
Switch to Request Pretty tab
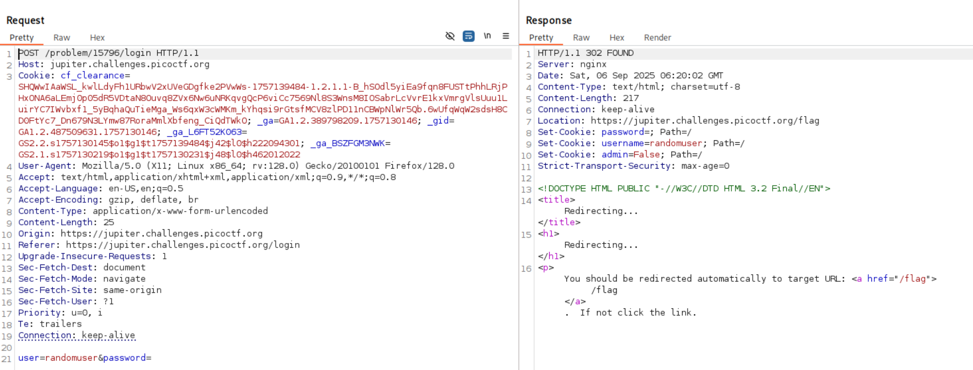22,38
